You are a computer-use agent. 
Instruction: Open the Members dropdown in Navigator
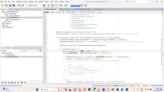pos(11,51)
